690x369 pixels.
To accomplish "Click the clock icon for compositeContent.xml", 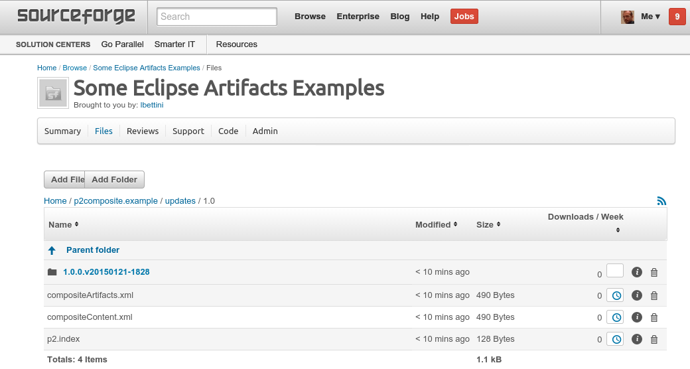I will point(615,317).
